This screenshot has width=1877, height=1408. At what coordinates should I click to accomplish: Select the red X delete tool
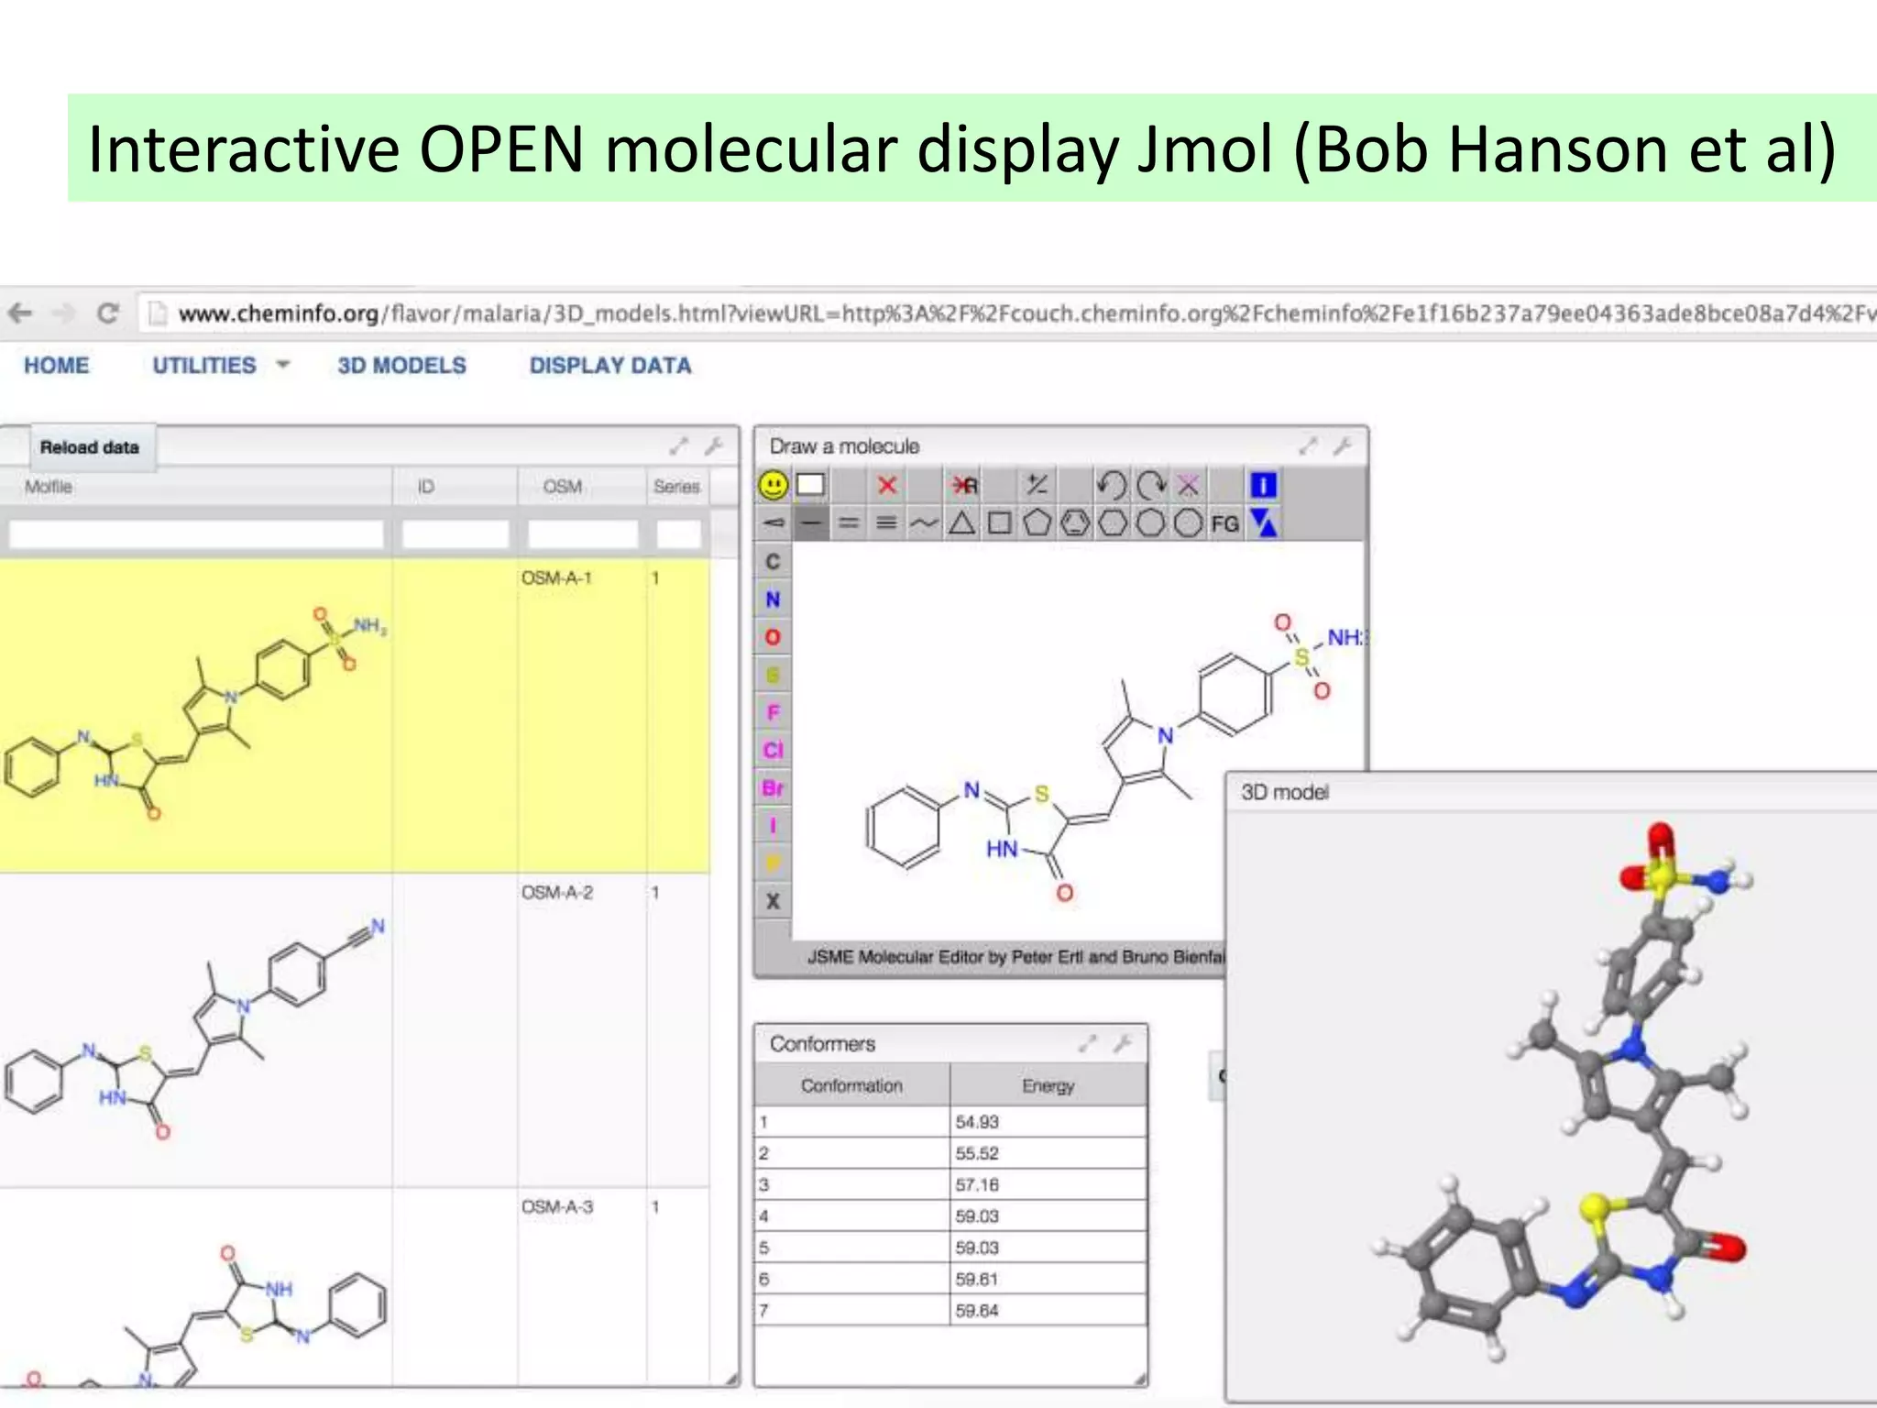point(886,485)
